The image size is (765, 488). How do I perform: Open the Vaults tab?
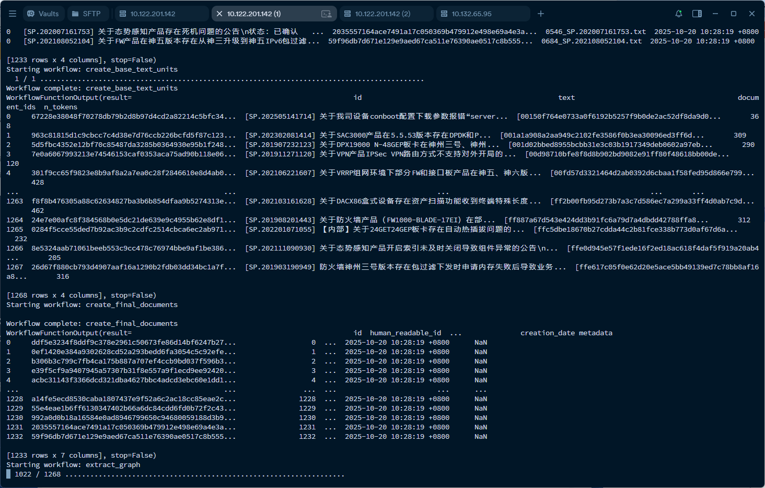pyautogui.click(x=43, y=14)
